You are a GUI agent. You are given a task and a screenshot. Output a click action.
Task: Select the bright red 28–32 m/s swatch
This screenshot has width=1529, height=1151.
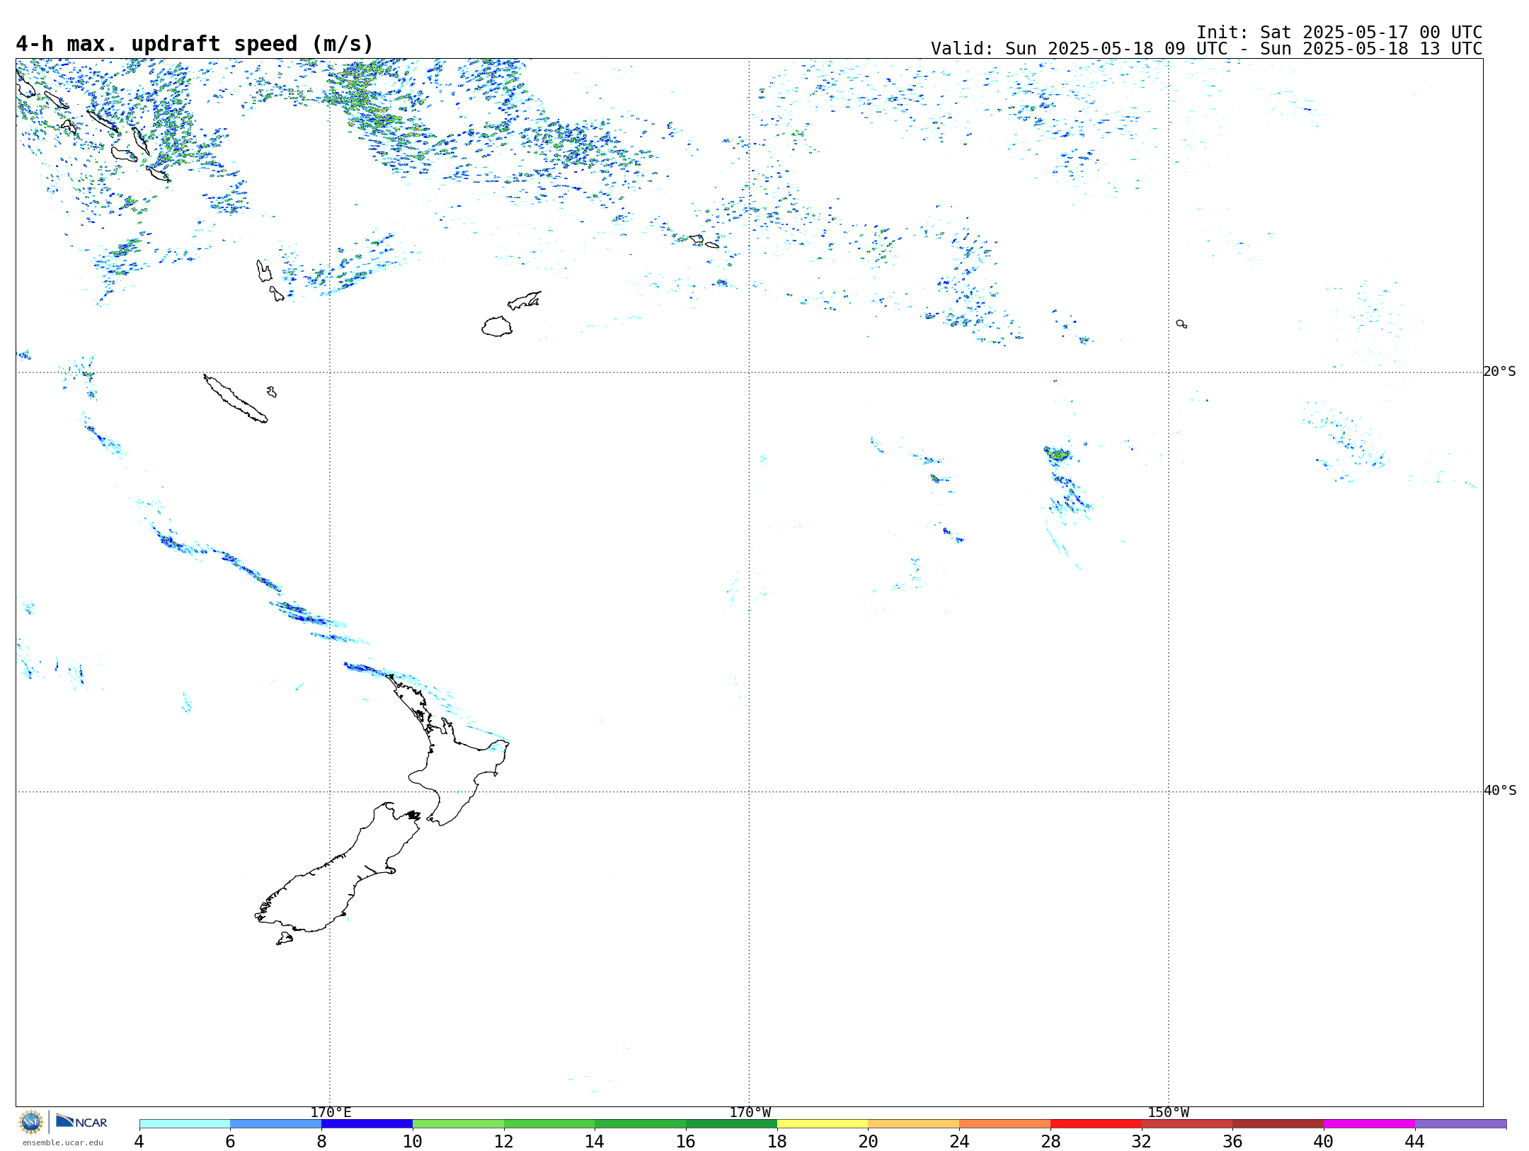1096,1124
